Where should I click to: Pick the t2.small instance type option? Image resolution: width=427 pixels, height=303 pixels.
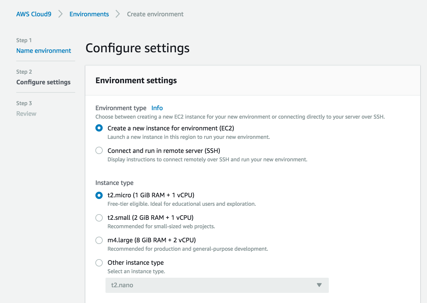pos(99,218)
